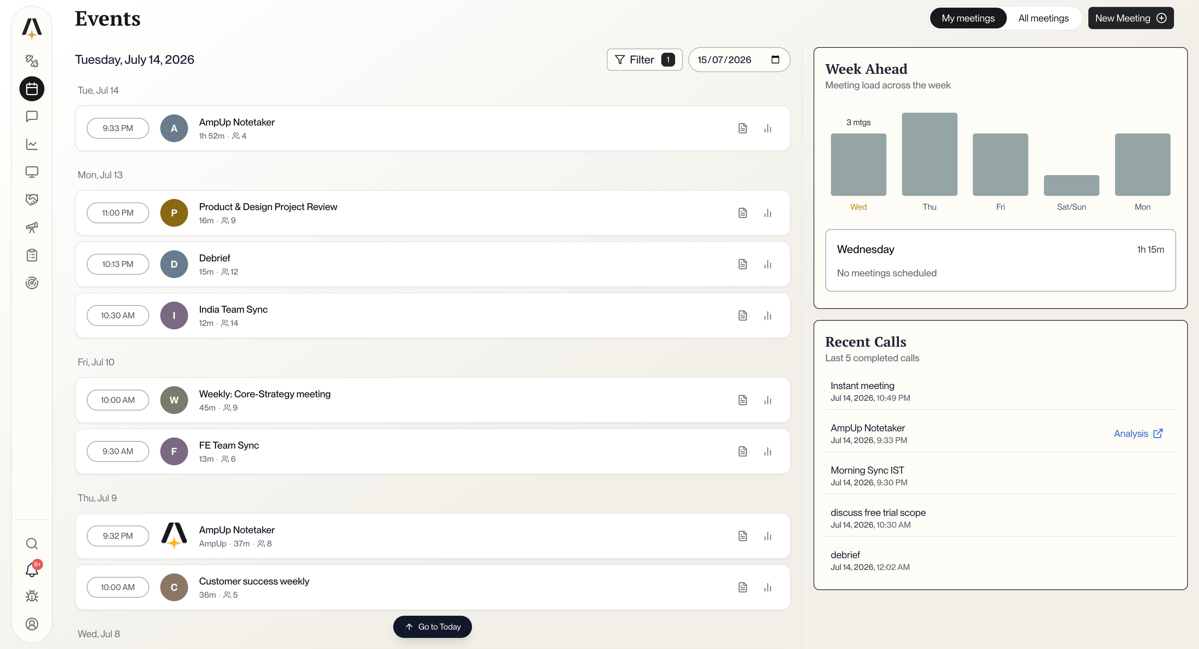Open analytics icon for Customer success weekly

pyautogui.click(x=767, y=587)
